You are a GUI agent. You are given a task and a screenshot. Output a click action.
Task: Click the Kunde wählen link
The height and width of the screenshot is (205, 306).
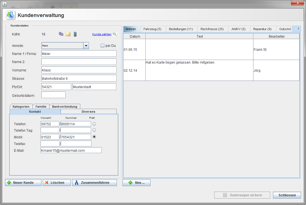(102, 34)
